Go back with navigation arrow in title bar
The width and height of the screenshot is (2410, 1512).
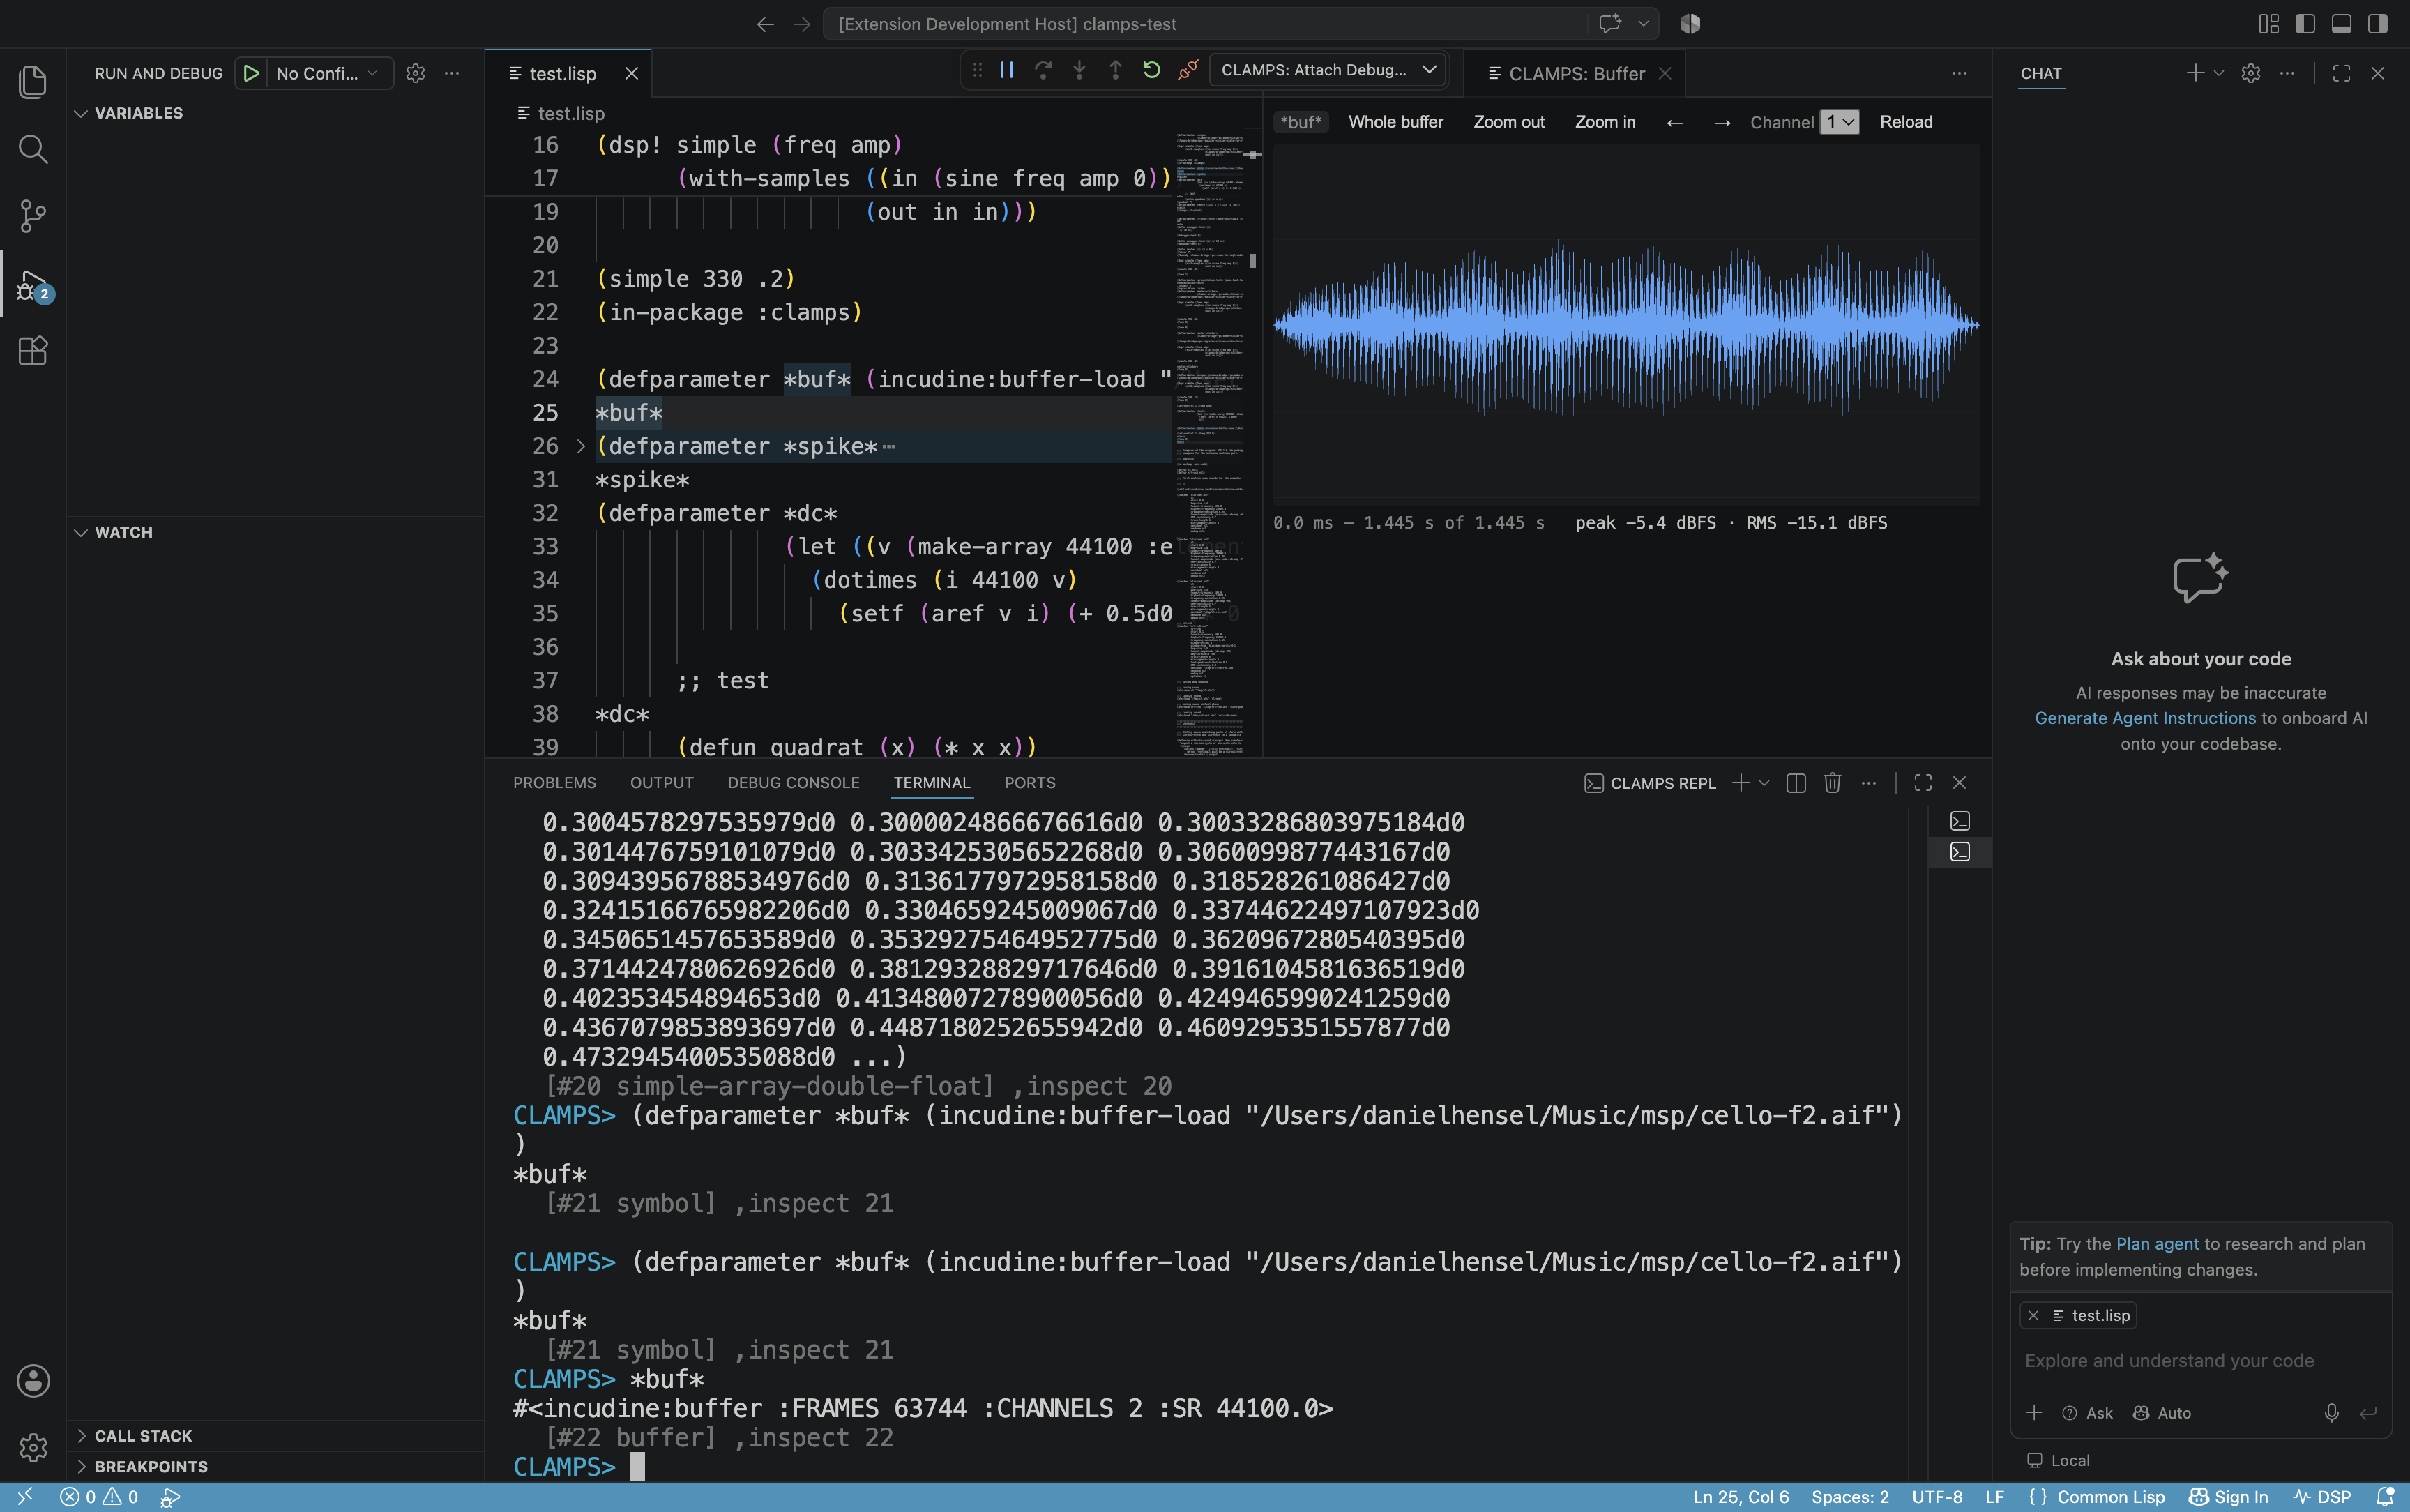766,24
